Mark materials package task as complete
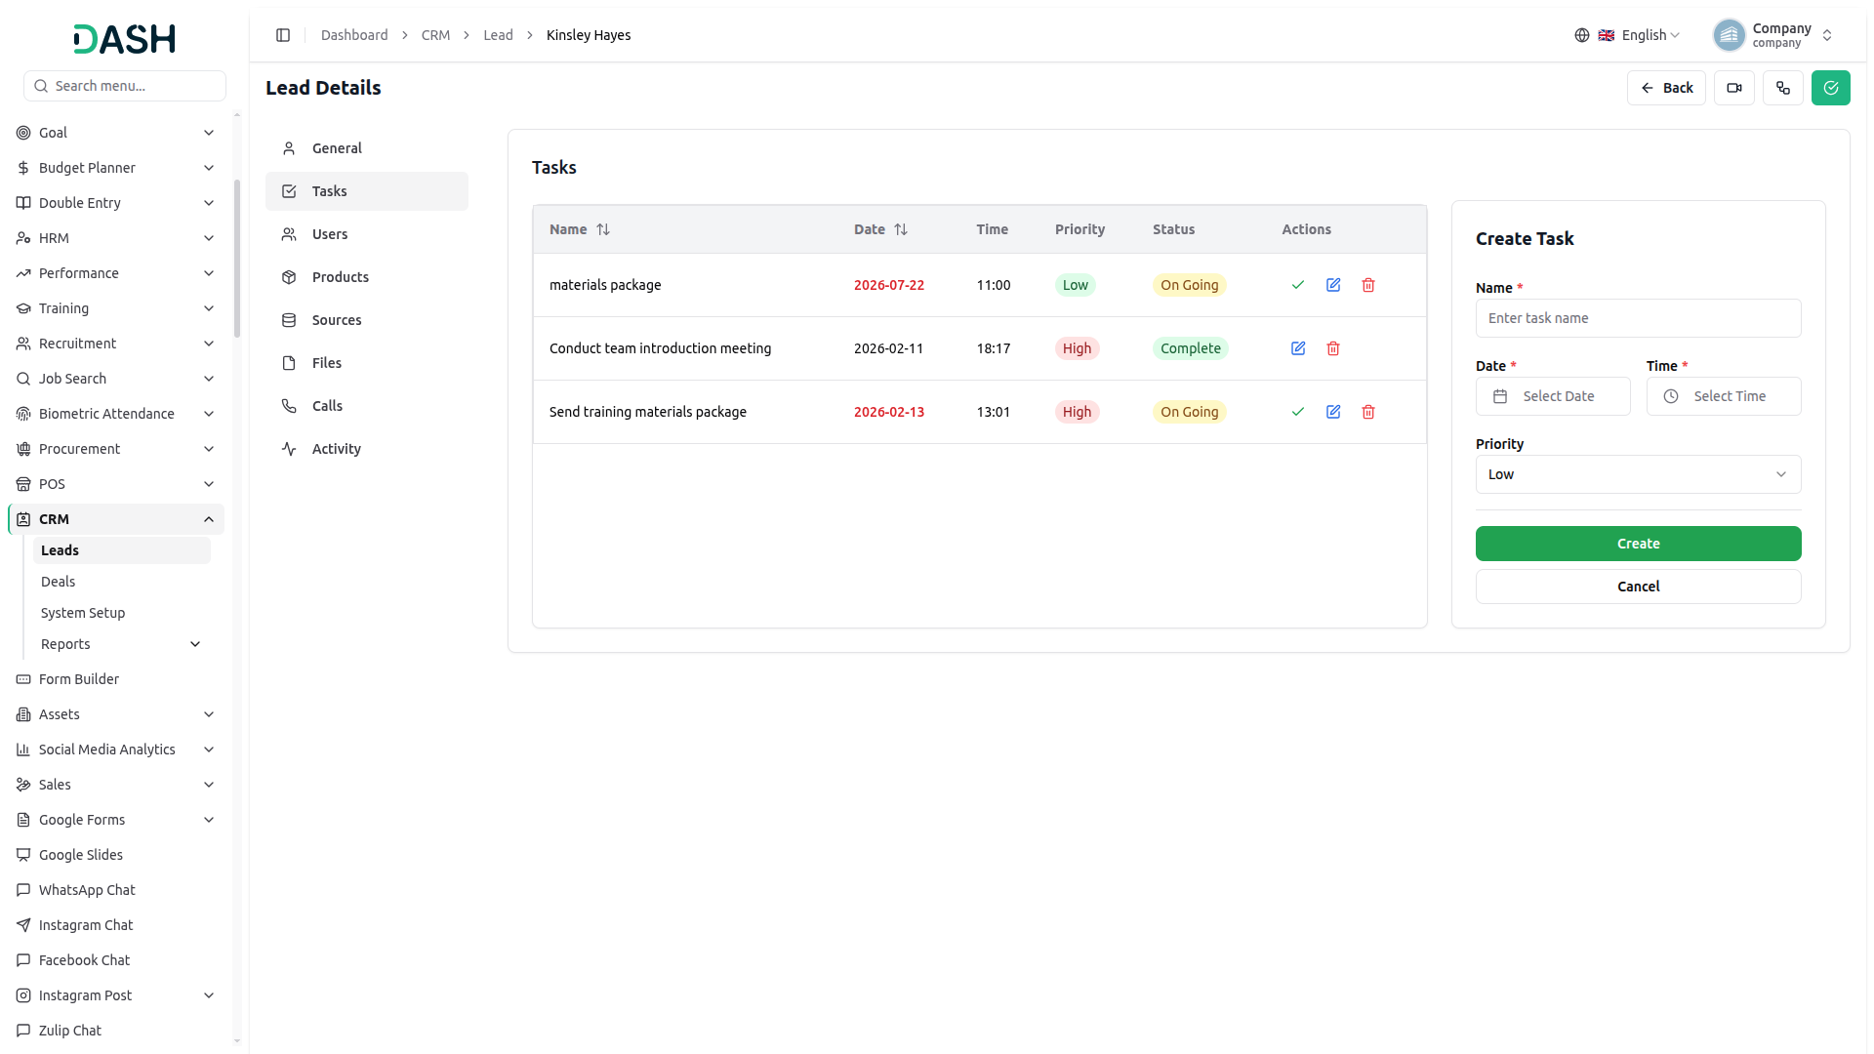Image resolution: width=1874 pixels, height=1054 pixels. [1298, 285]
